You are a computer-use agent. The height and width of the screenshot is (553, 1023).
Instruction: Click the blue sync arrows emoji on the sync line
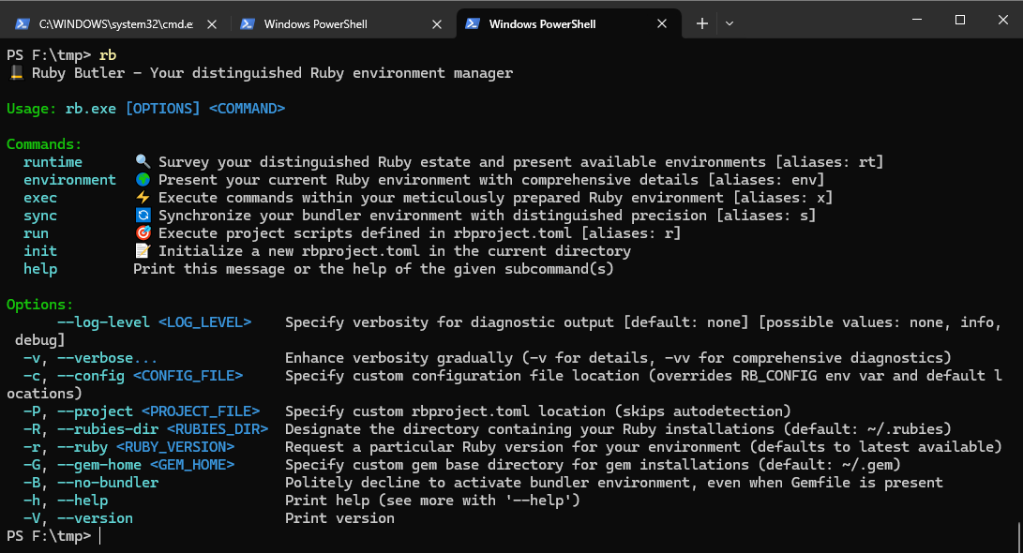[x=143, y=216]
